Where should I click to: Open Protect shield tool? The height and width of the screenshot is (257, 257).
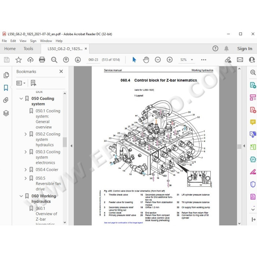point(253,184)
